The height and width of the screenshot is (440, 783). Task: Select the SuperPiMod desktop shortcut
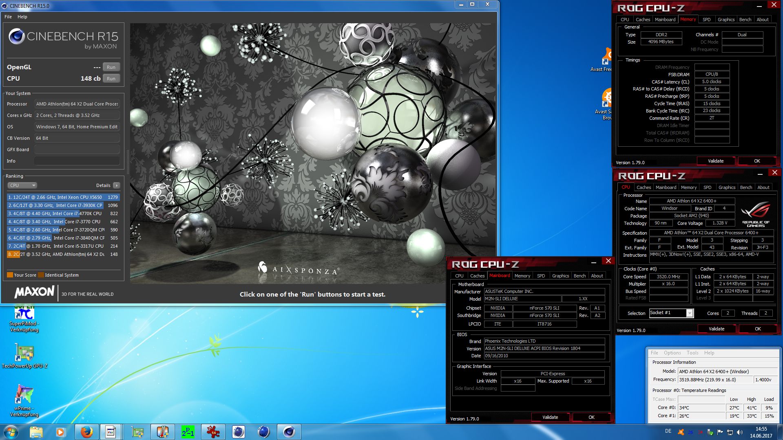coord(24,319)
